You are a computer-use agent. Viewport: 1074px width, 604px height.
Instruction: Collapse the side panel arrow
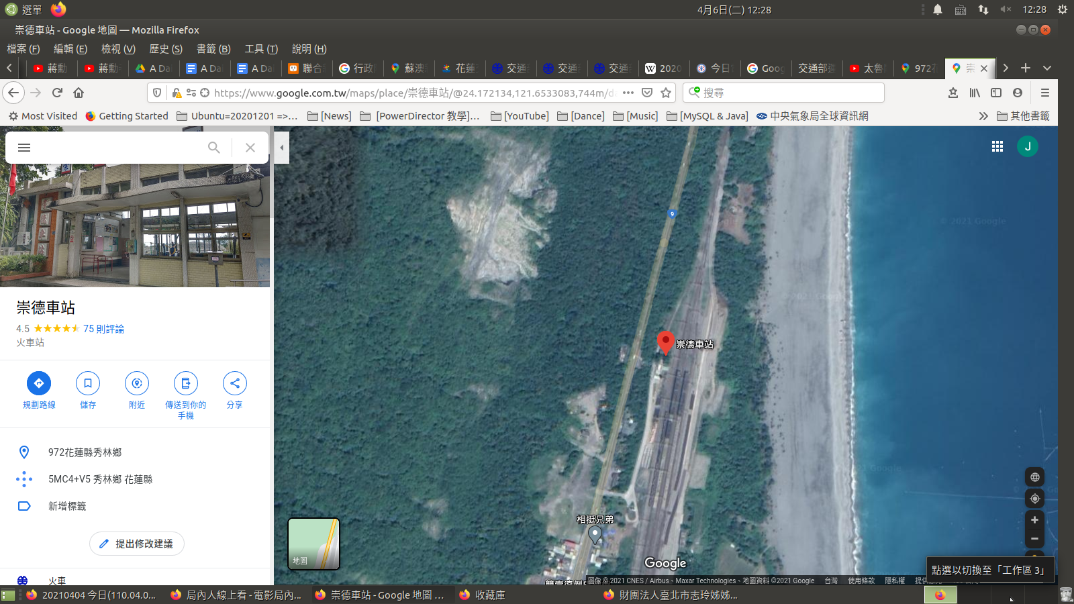[x=282, y=148]
